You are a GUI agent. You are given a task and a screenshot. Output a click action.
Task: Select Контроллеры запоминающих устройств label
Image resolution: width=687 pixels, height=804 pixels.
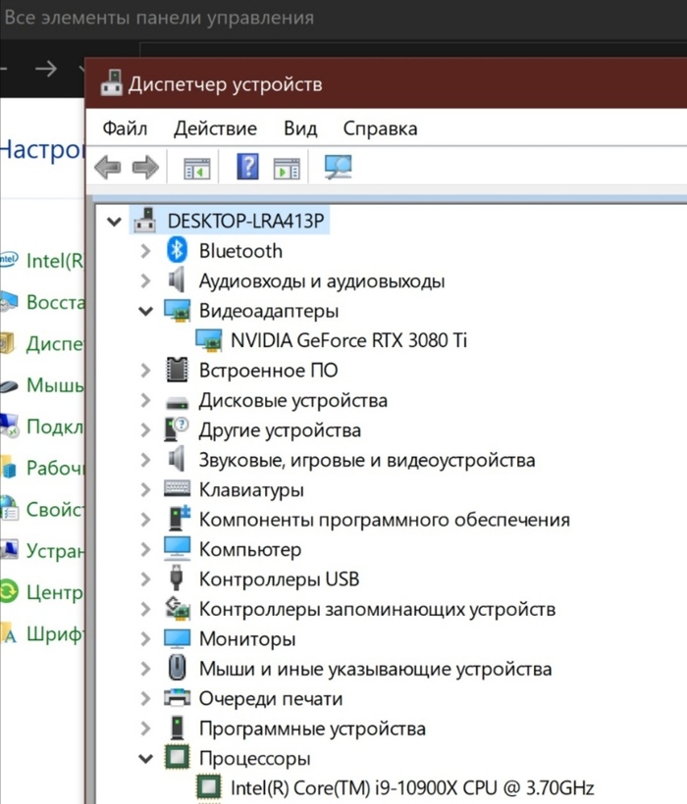(377, 609)
